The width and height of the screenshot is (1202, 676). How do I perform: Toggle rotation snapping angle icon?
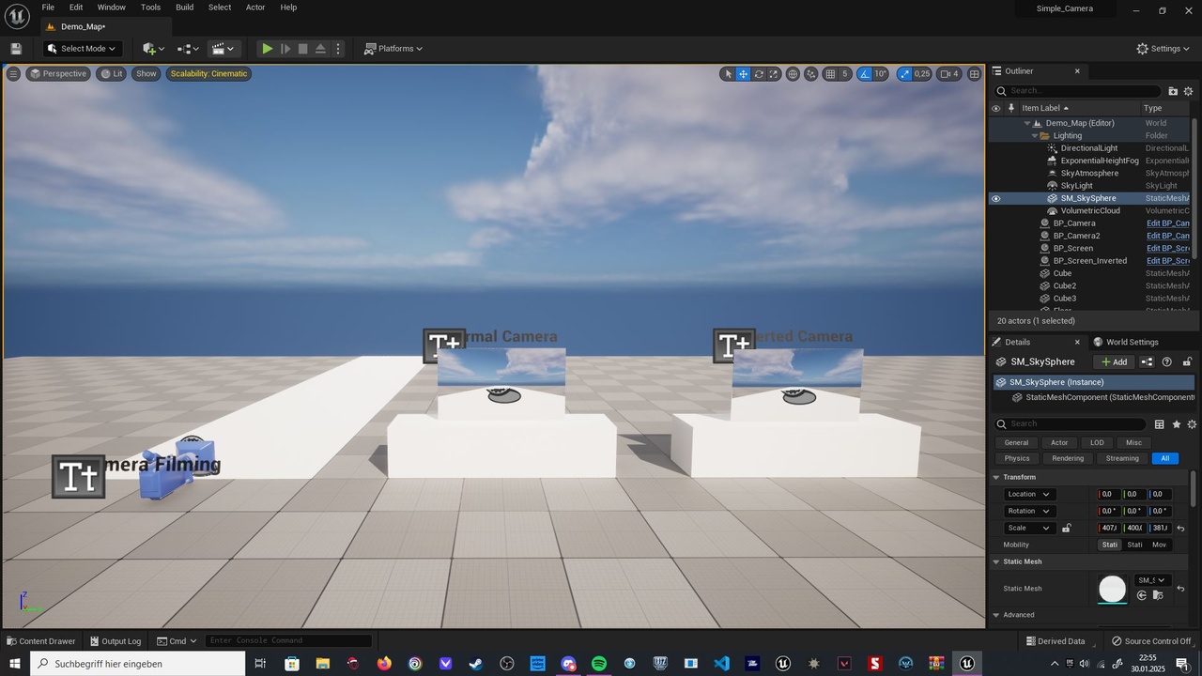coord(865,74)
